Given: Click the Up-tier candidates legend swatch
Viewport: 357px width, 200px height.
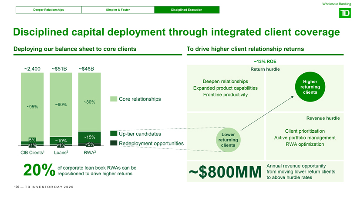Looking at the screenshot, I should [x=114, y=133].
